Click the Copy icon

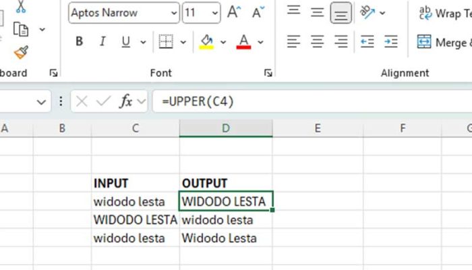[x=21, y=29]
